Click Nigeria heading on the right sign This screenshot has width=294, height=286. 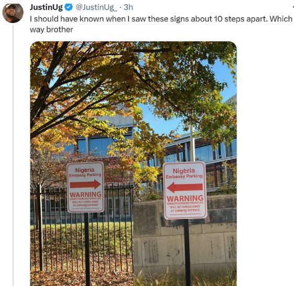point(184,171)
